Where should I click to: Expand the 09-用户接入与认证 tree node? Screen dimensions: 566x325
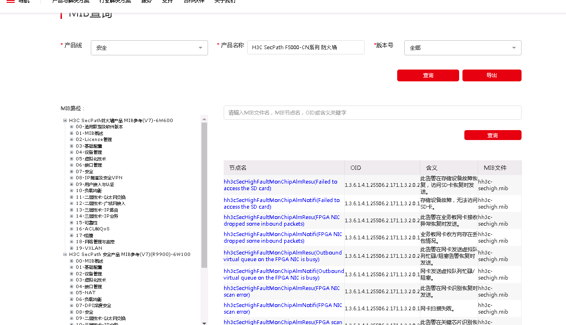[x=71, y=184]
